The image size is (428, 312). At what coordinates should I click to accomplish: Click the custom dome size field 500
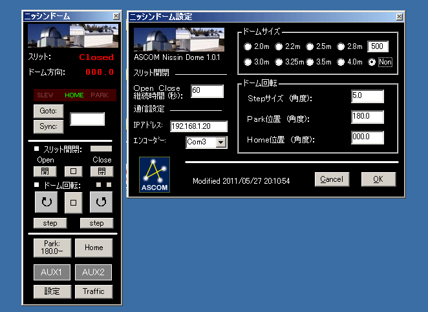[378, 46]
